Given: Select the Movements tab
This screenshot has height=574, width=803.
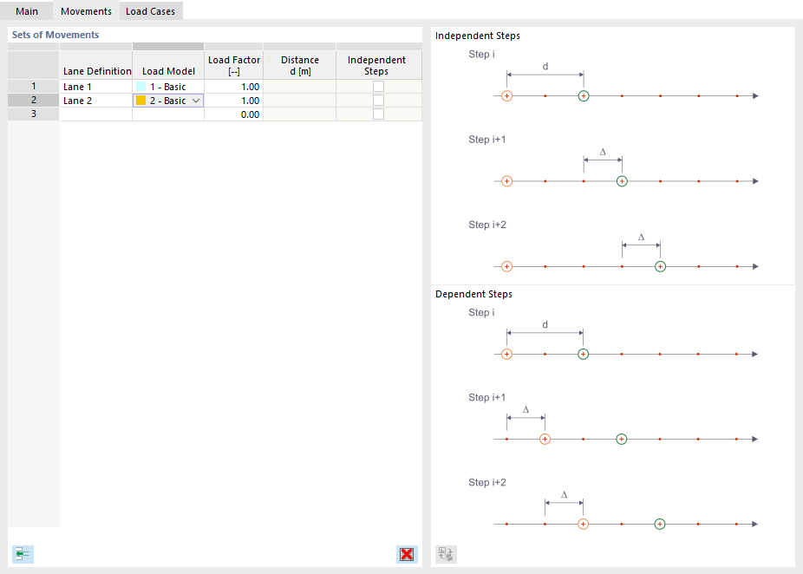Looking at the screenshot, I should point(86,11).
